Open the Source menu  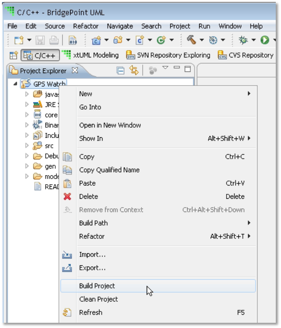click(x=55, y=26)
